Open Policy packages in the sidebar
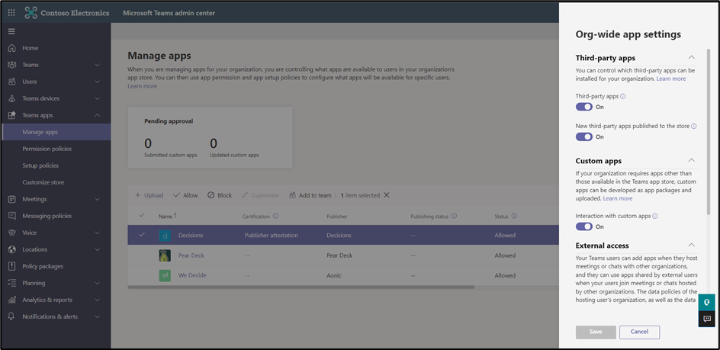 point(56,266)
